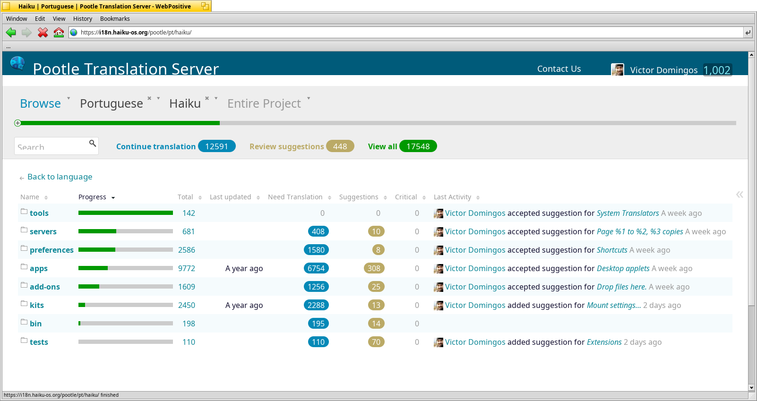Image resolution: width=757 pixels, height=401 pixels.
Task: Sort by the Name column
Action: point(34,197)
